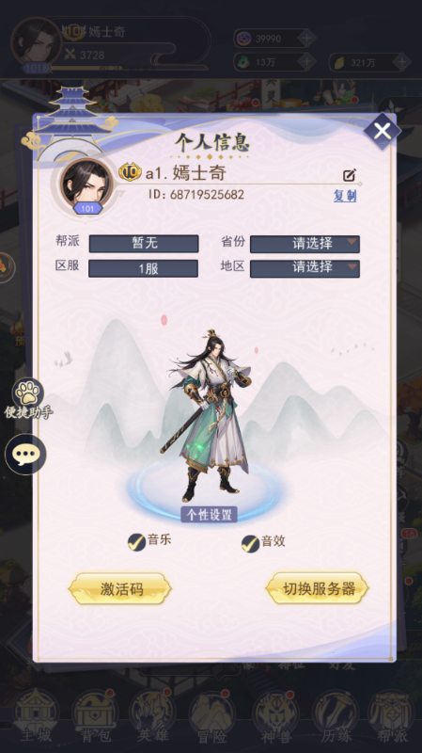422x753 pixels.
Task: Tap the VIP 10 badge beside name
Action: click(130, 171)
